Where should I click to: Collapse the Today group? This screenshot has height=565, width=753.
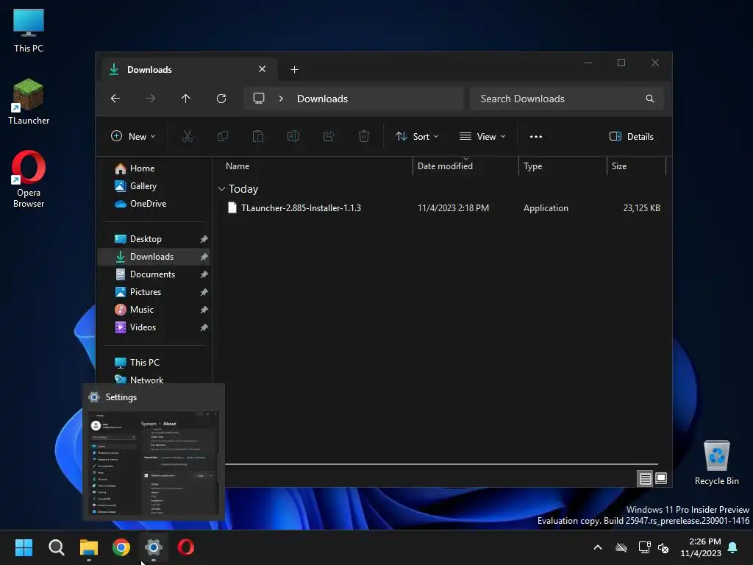(221, 189)
